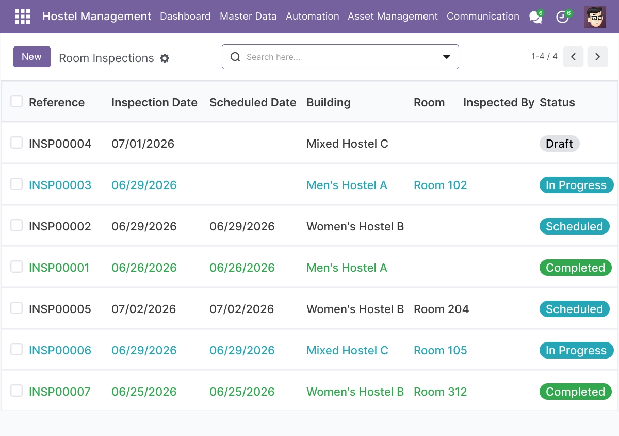This screenshot has height=436, width=619.
Task: Toggle the select-all header checkbox
Action: pyautogui.click(x=17, y=101)
